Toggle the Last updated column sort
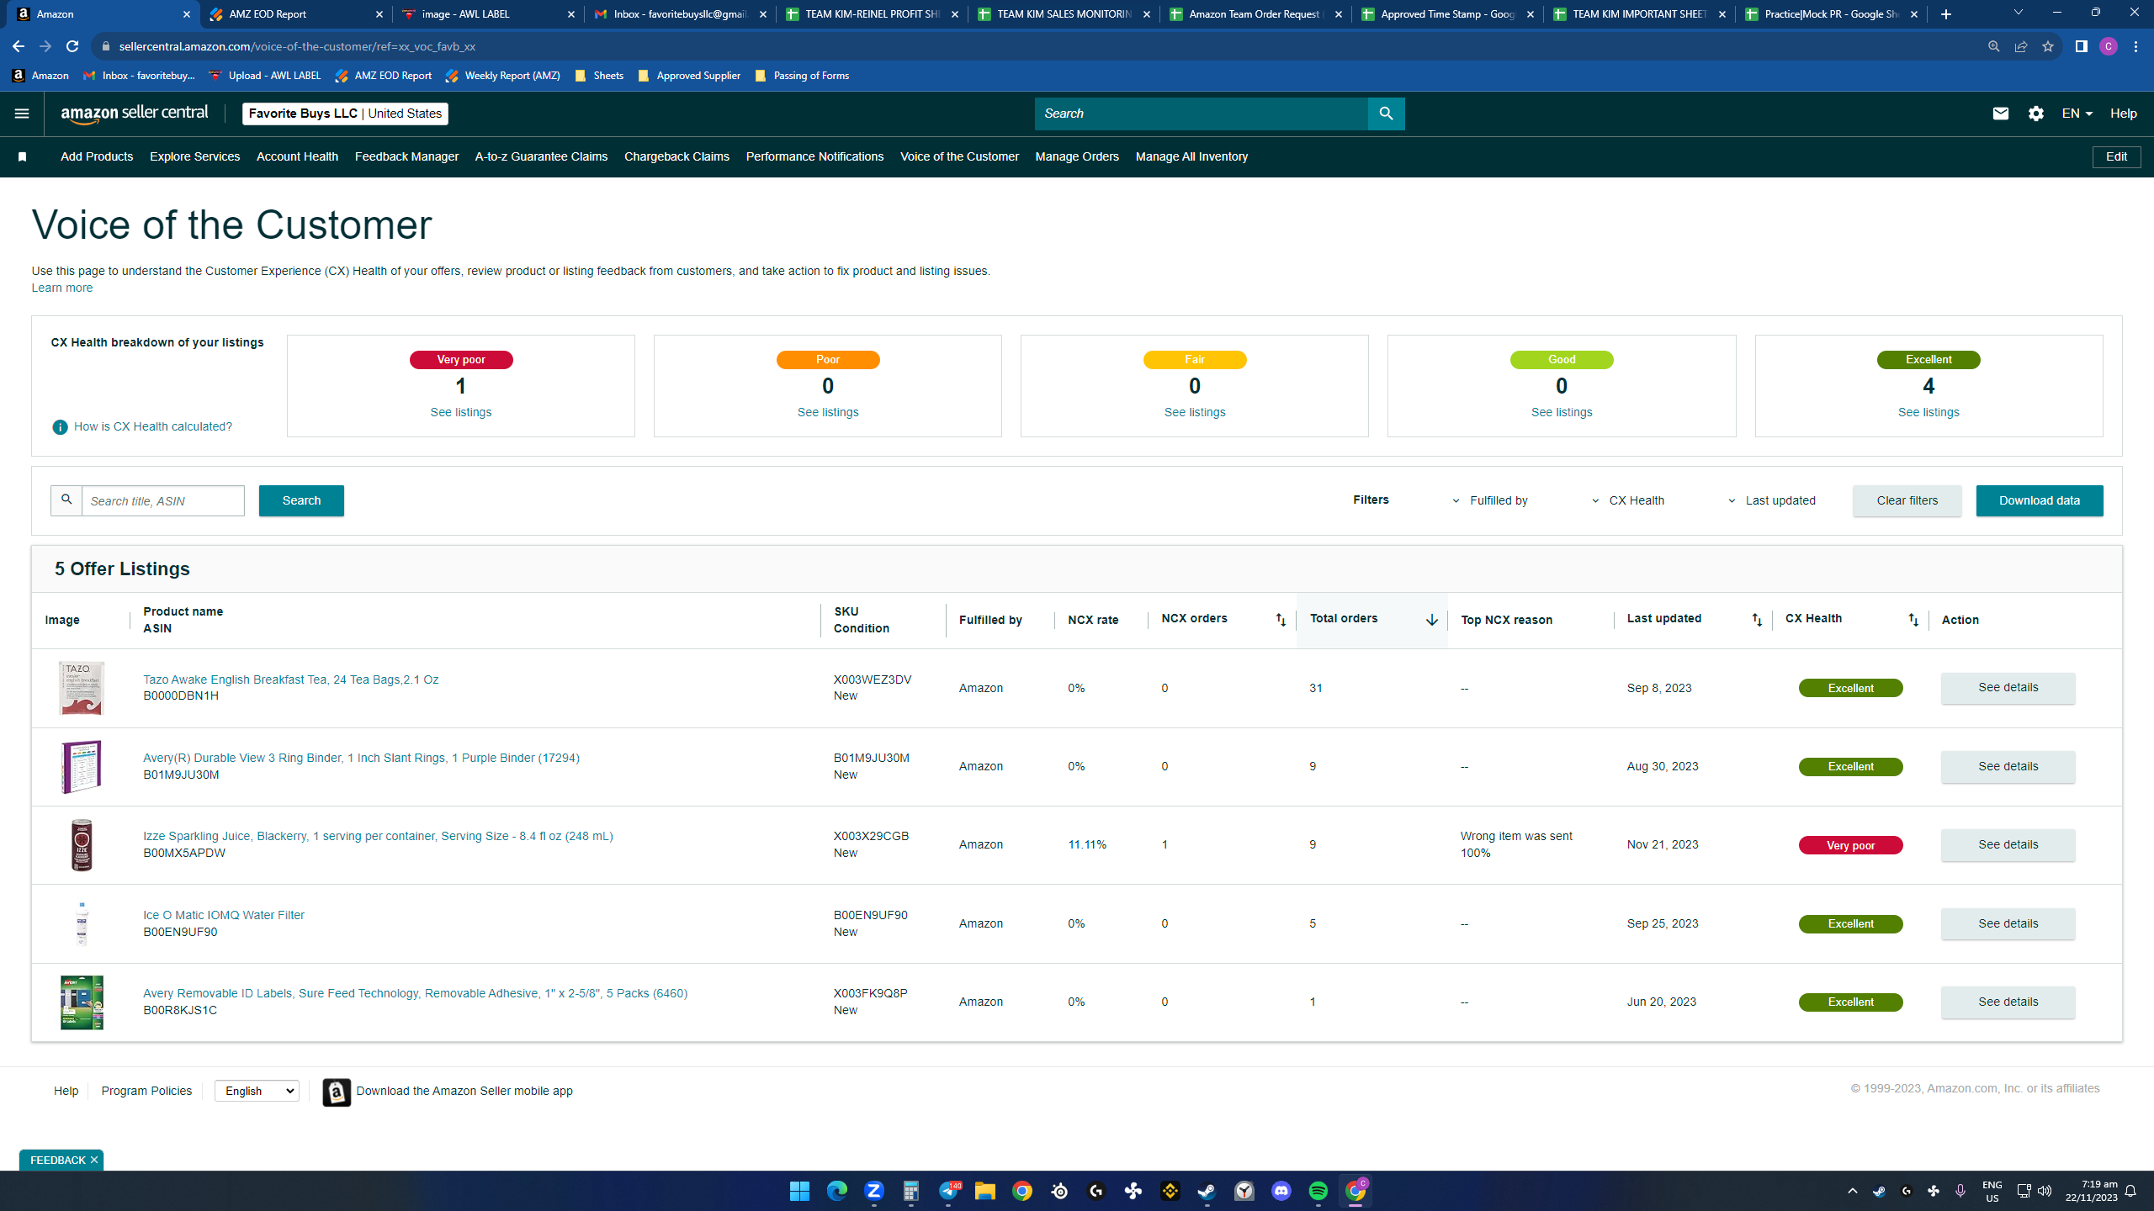This screenshot has width=2154, height=1211. pos(1756,620)
